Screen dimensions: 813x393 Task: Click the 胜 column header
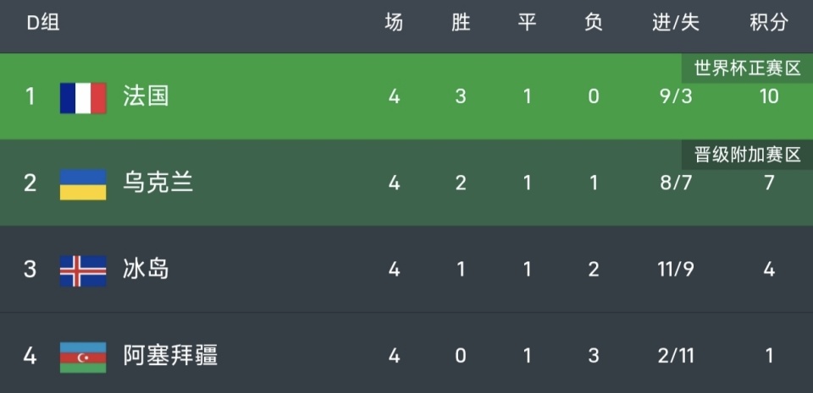point(461,24)
